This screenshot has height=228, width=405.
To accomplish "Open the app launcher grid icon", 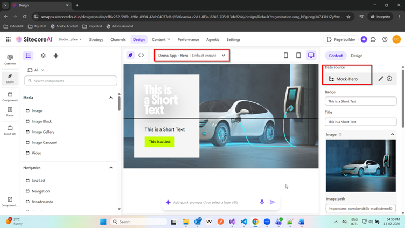I will point(8,39).
